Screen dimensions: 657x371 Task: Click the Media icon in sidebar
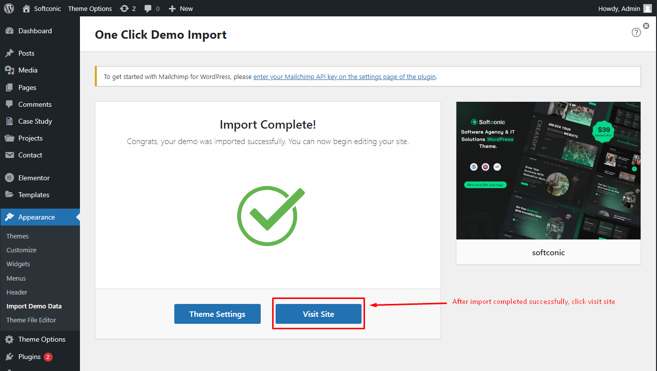click(x=9, y=70)
